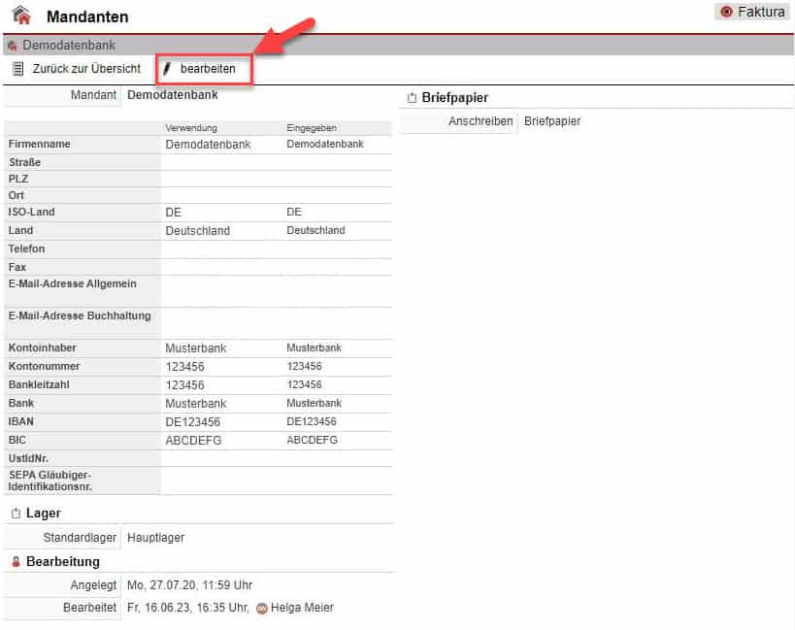
Task: Click the Eingegeben column header
Action: tap(311, 128)
